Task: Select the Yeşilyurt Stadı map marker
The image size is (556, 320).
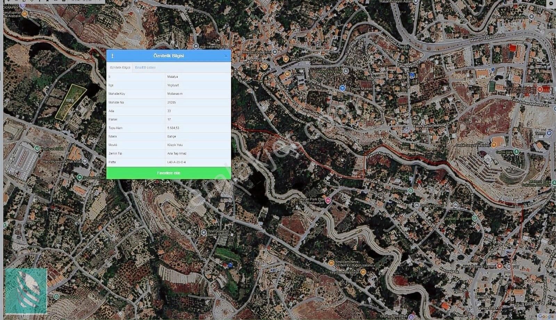Action: pos(37,148)
